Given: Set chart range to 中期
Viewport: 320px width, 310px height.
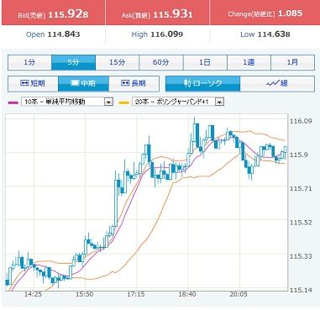Looking at the screenshot, I should tap(83, 83).
